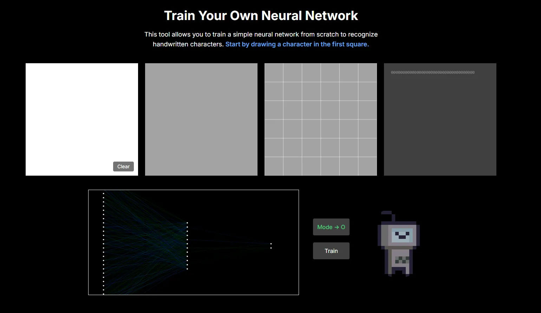Toggle the Mode → O button
Viewport: 541px width, 313px height.
point(331,227)
